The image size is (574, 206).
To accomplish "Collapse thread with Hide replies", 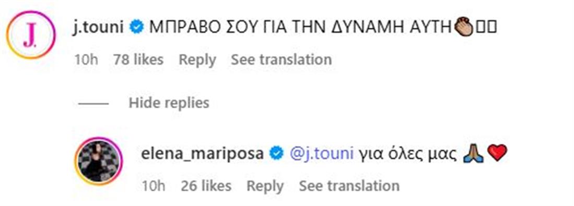I will pyautogui.click(x=169, y=103).
